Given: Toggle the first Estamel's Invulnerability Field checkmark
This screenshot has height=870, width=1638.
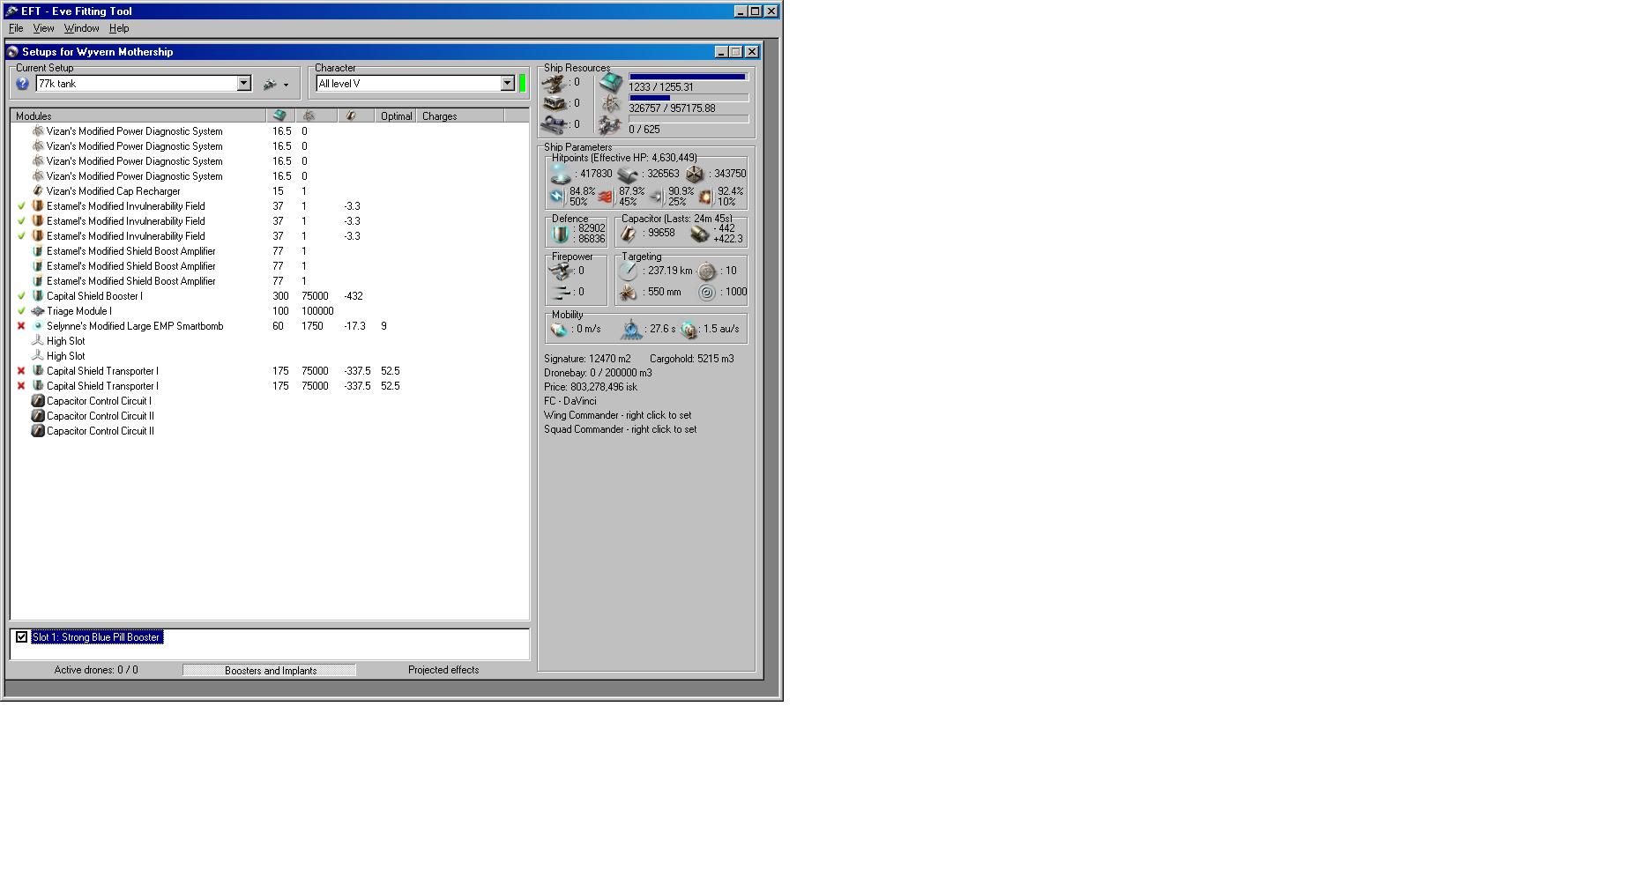Looking at the screenshot, I should 21,206.
